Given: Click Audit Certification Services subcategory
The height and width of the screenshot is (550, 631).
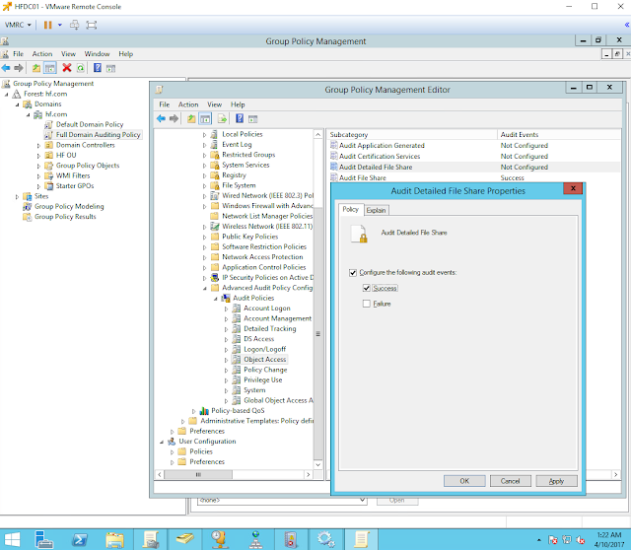Looking at the screenshot, I should [x=380, y=156].
